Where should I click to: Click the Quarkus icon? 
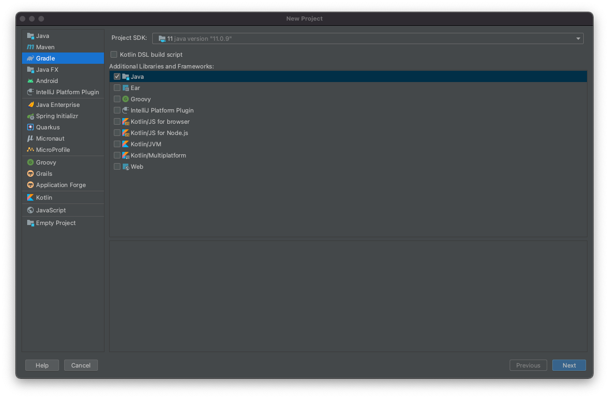click(x=30, y=127)
